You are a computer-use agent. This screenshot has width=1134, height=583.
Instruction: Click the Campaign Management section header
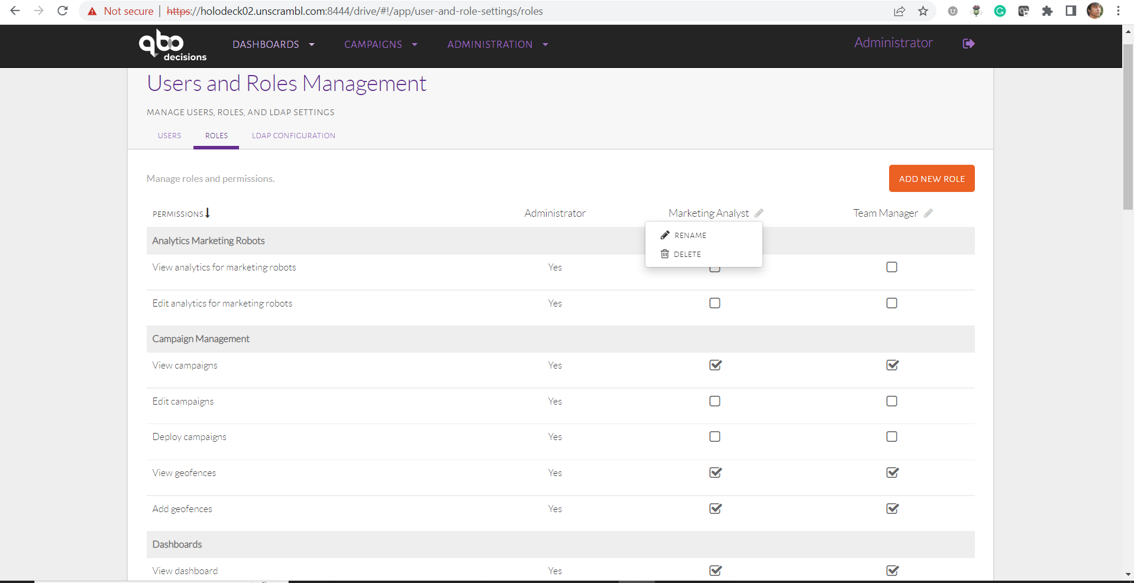point(561,339)
